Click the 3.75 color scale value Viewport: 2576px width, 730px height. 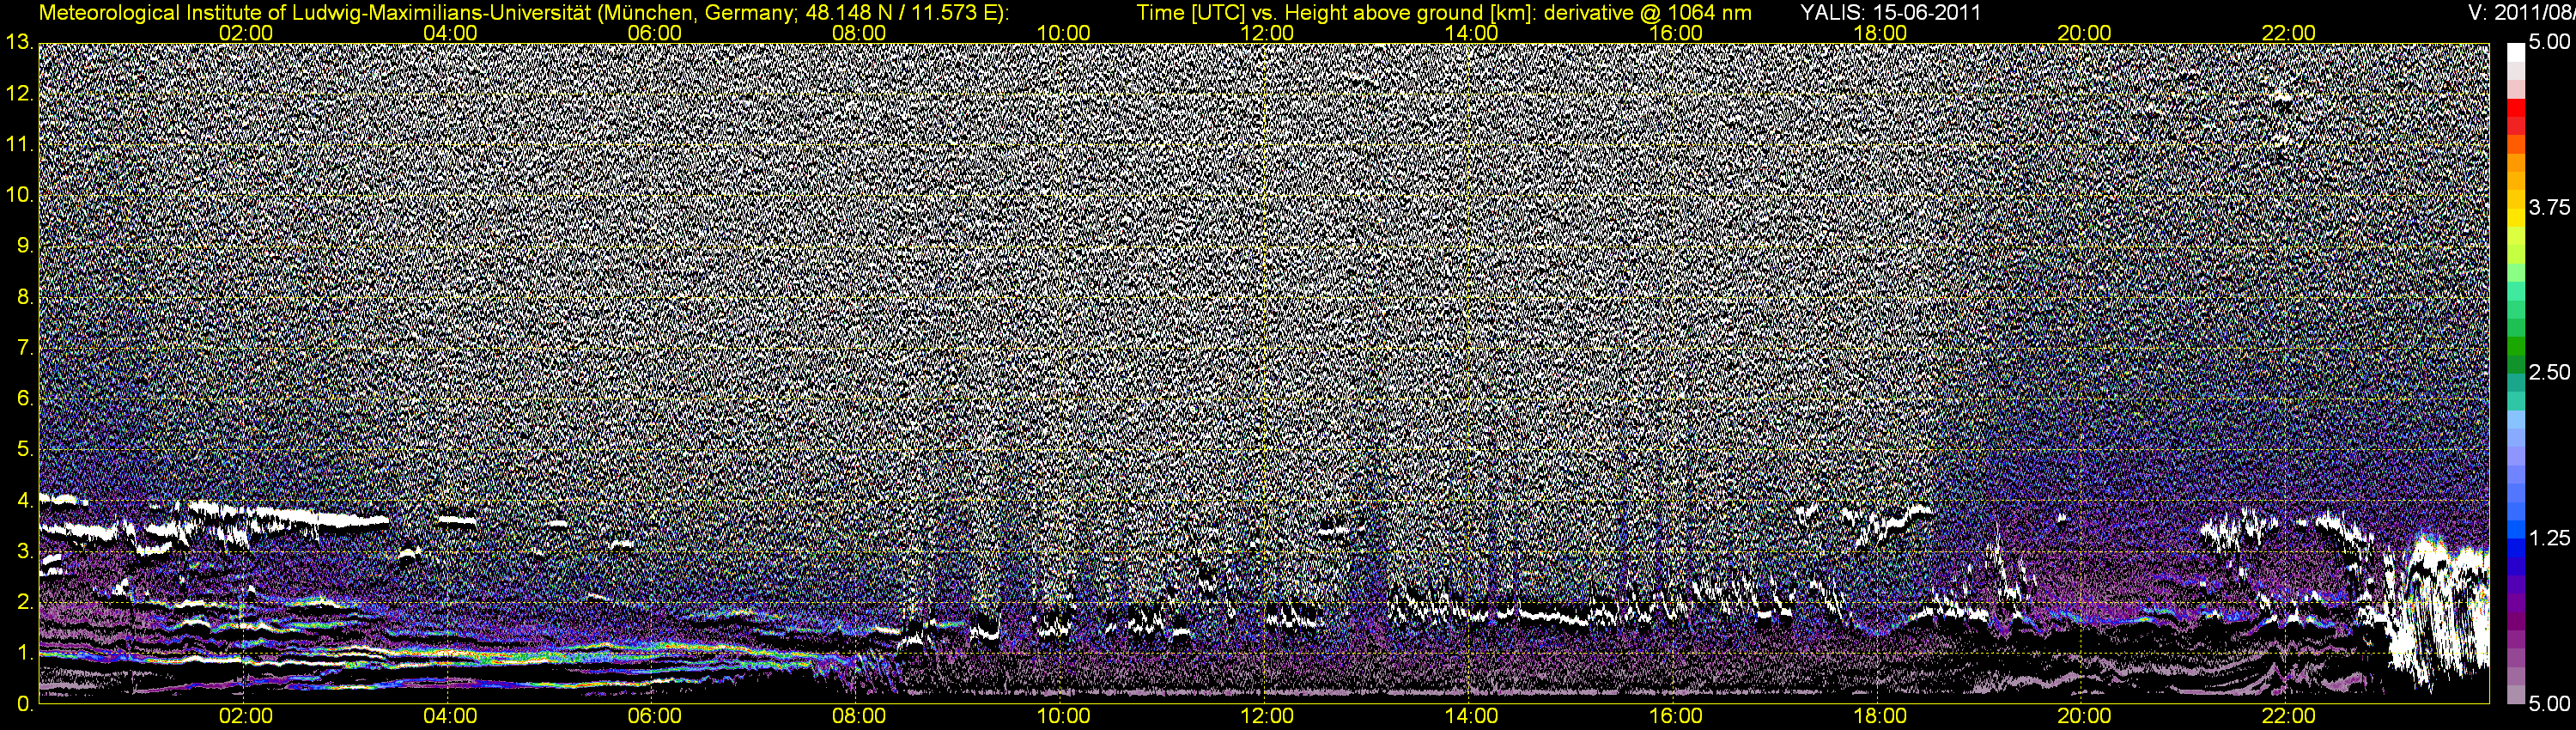pos(2549,207)
